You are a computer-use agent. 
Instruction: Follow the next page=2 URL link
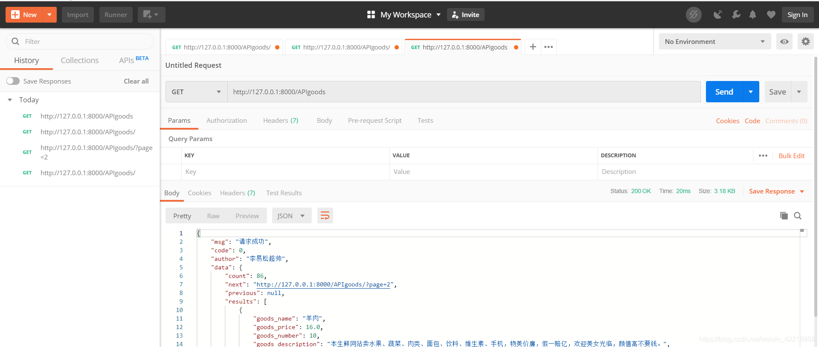(x=323, y=284)
